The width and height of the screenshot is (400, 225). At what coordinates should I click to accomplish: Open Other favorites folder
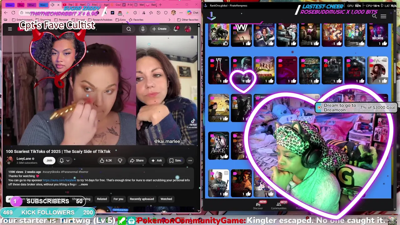187,20
